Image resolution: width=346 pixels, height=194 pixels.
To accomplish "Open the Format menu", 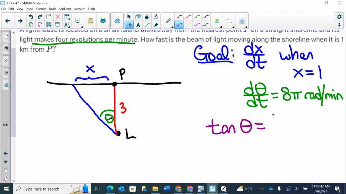I will 41,9.
